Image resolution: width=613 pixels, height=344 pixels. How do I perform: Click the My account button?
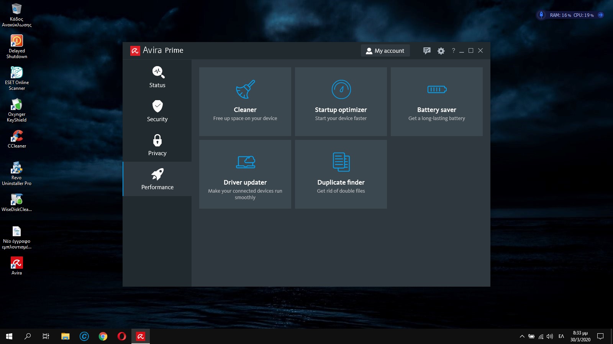[385, 50]
